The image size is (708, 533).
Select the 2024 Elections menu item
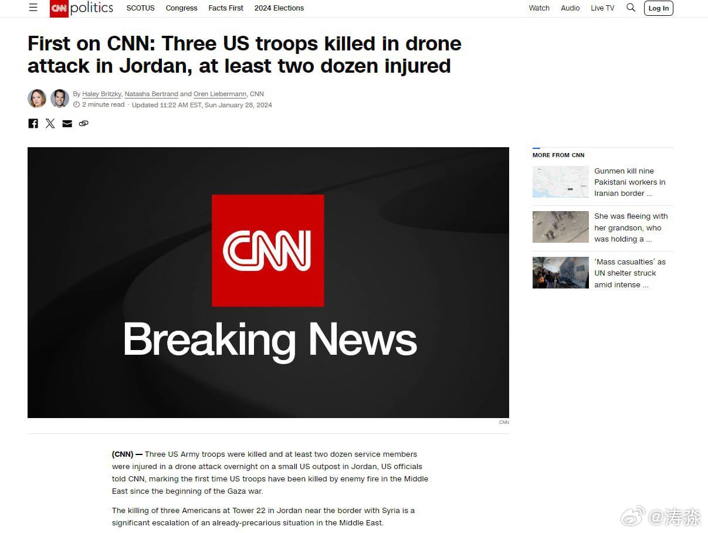click(x=279, y=8)
